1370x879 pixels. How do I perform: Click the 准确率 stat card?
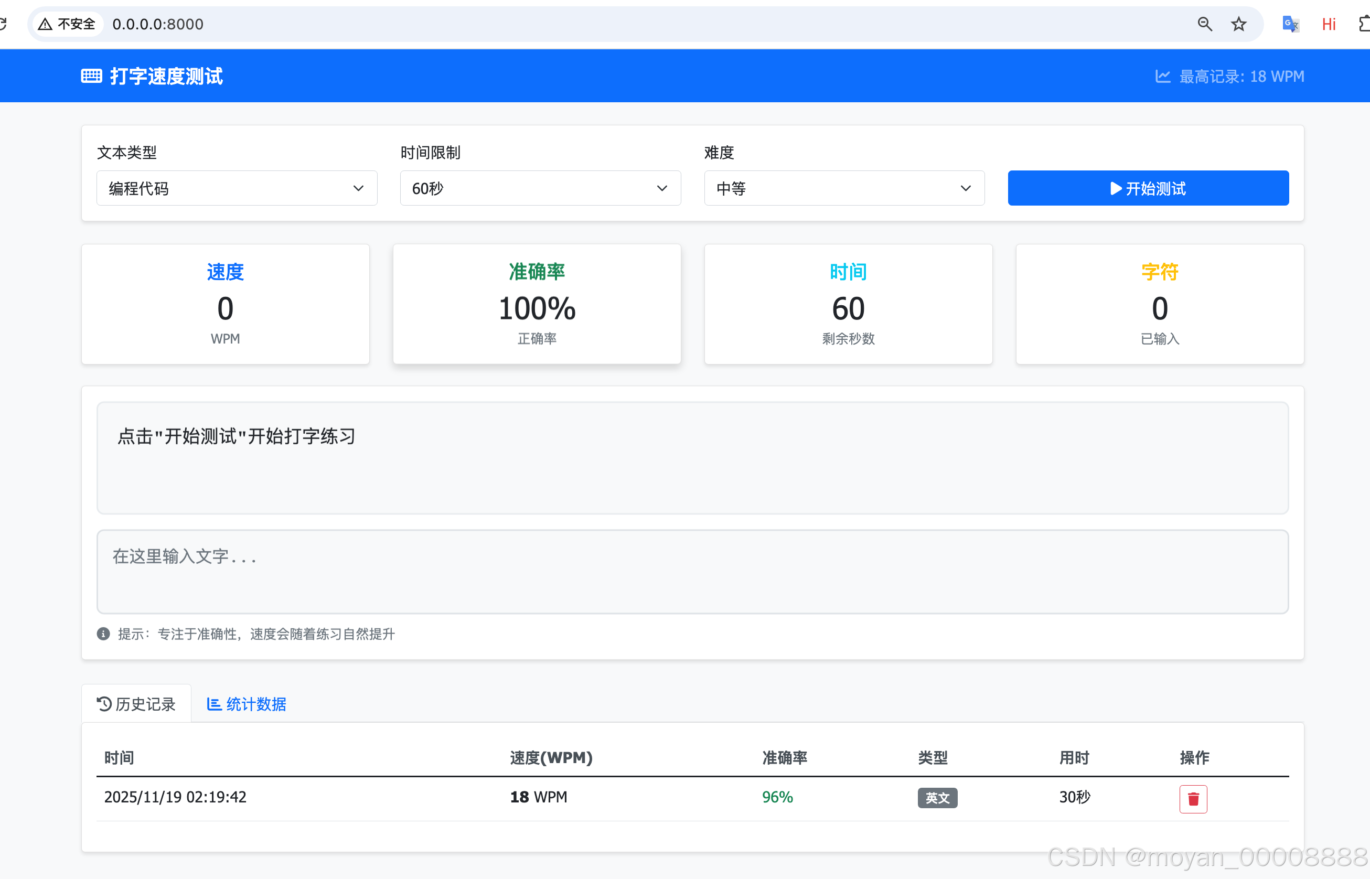point(537,304)
